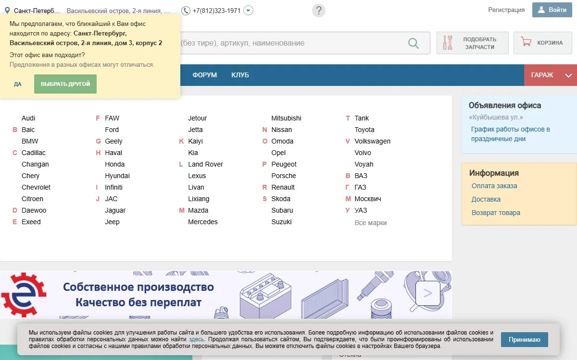Select the Suzuki brand
The height and width of the screenshot is (360, 577).
coord(282,222)
